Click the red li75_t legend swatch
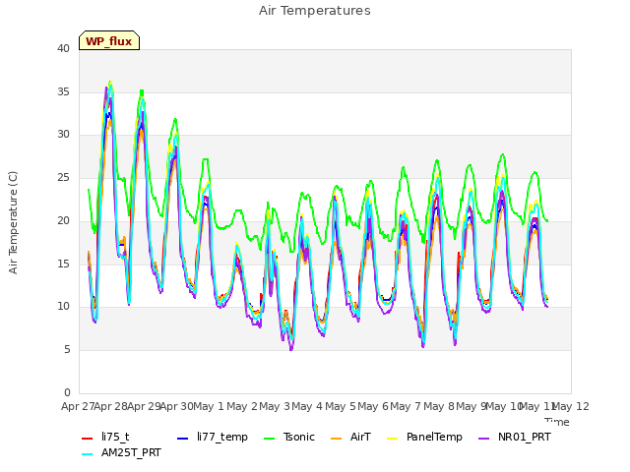 [88, 438]
